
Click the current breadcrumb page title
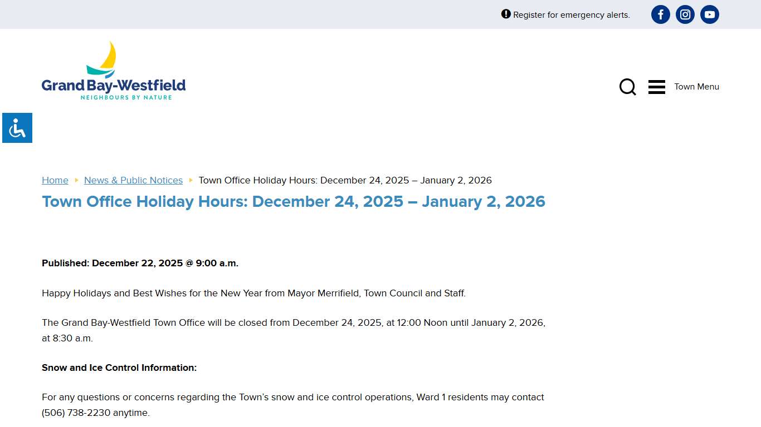pyautogui.click(x=345, y=180)
